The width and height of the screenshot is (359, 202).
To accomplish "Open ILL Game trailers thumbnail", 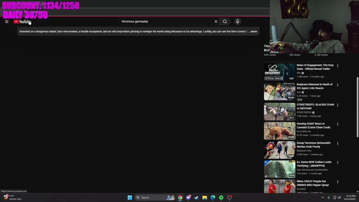I will tap(280, 169).
